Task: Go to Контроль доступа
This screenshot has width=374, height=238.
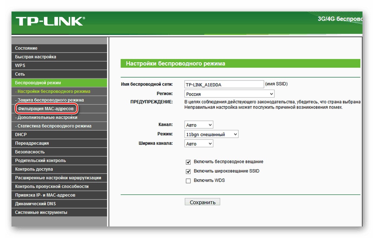Action: (x=59, y=169)
